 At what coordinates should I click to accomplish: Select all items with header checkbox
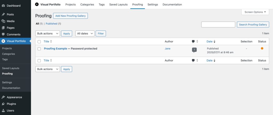[39, 42]
